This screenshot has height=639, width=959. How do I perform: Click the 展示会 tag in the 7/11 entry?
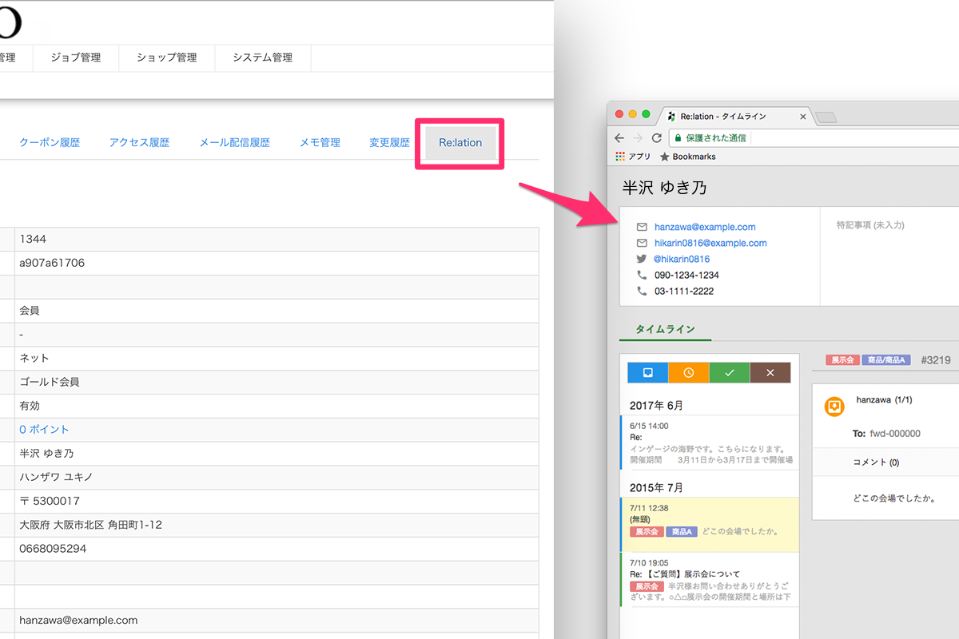click(x=647, y=531)
